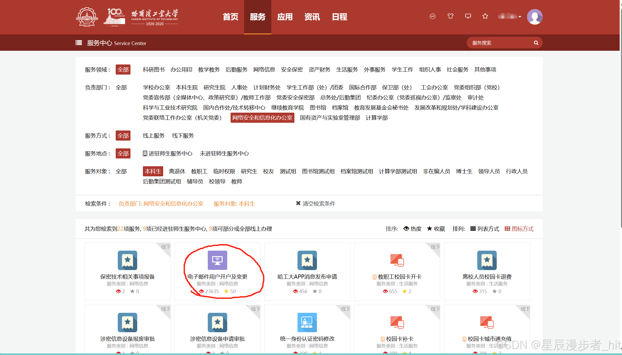Viewport: 622px width, 355px height.
Task: Go to the 首页 tab
Action: (230, 17)
